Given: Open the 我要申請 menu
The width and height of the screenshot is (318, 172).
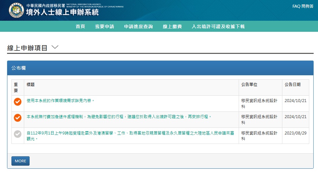Looking at the screenshot, I should coord(105,26).
